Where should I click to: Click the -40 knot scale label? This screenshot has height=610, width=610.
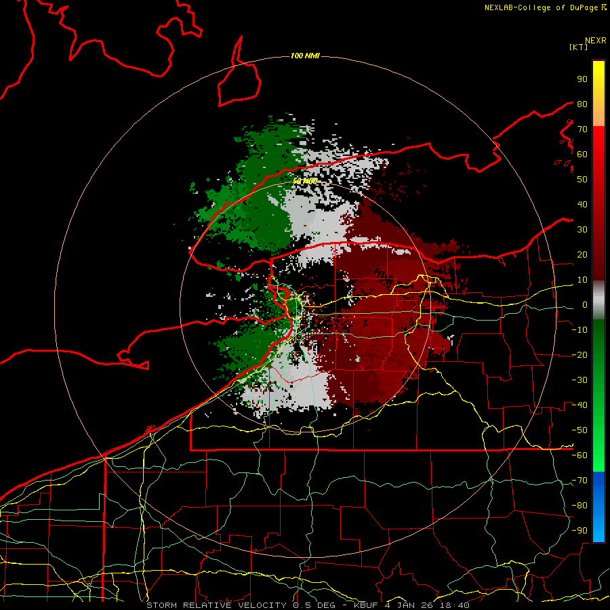click(x=579, y=405)
